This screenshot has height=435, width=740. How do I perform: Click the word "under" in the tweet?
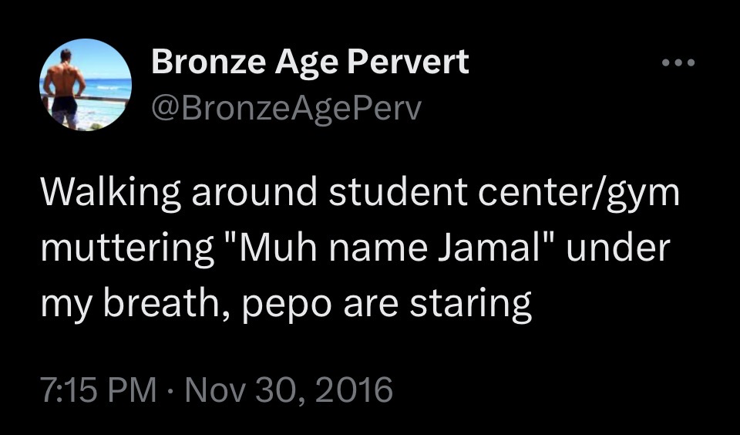pos(618,248)
